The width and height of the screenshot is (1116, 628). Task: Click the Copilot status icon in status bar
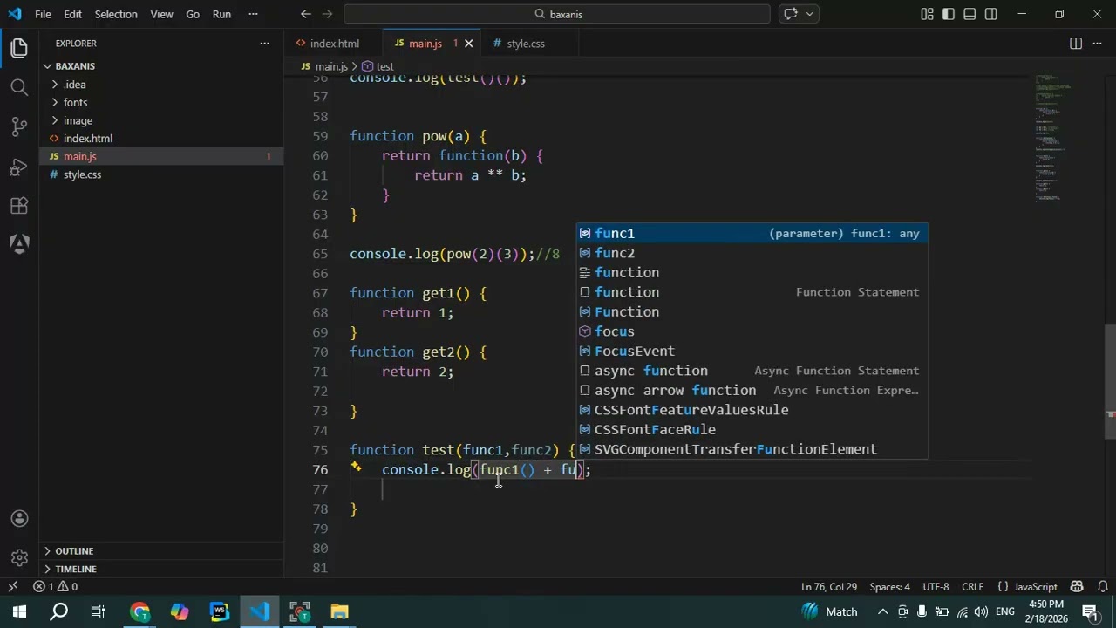pos(1077,587)
